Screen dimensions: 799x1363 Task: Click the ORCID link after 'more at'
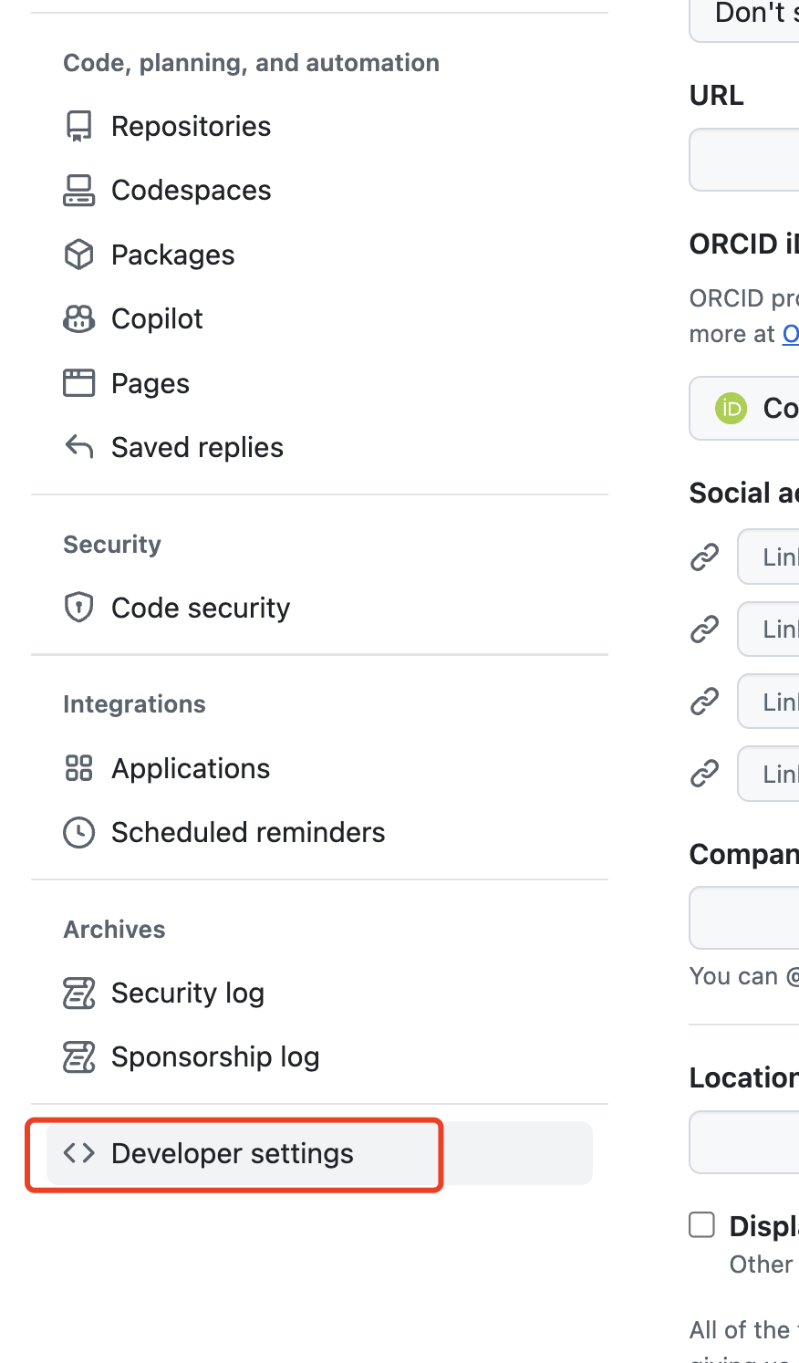pos(791,334)
